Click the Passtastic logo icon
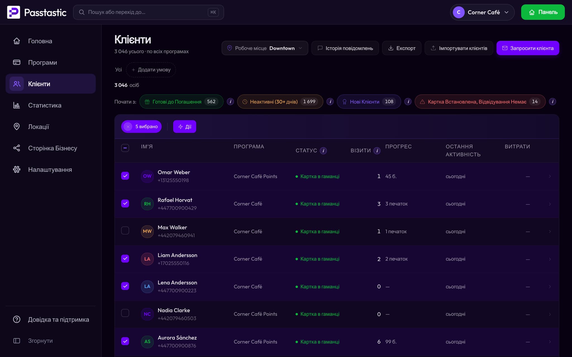572x357 pixels. [x=13, y=12]
